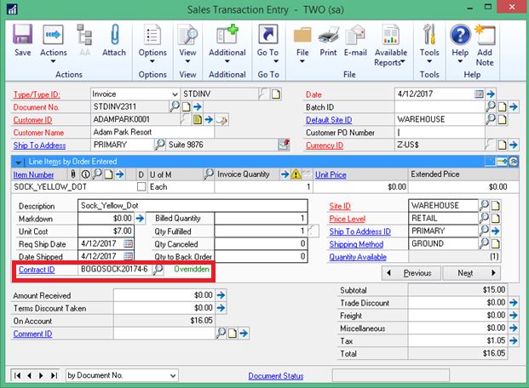
Task: Click the Contract ID lookup magnifier
Action: point(158,270)
